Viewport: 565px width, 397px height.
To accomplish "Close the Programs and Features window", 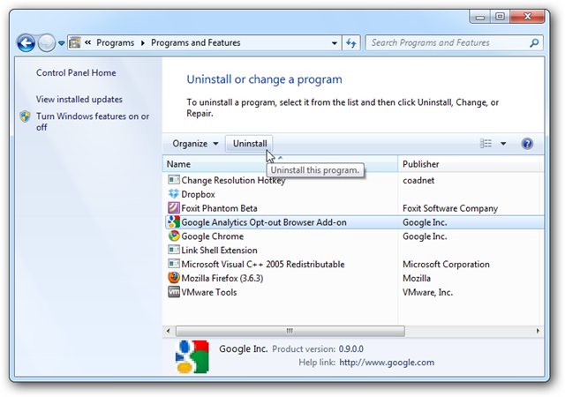I will (x=527, y=17).
